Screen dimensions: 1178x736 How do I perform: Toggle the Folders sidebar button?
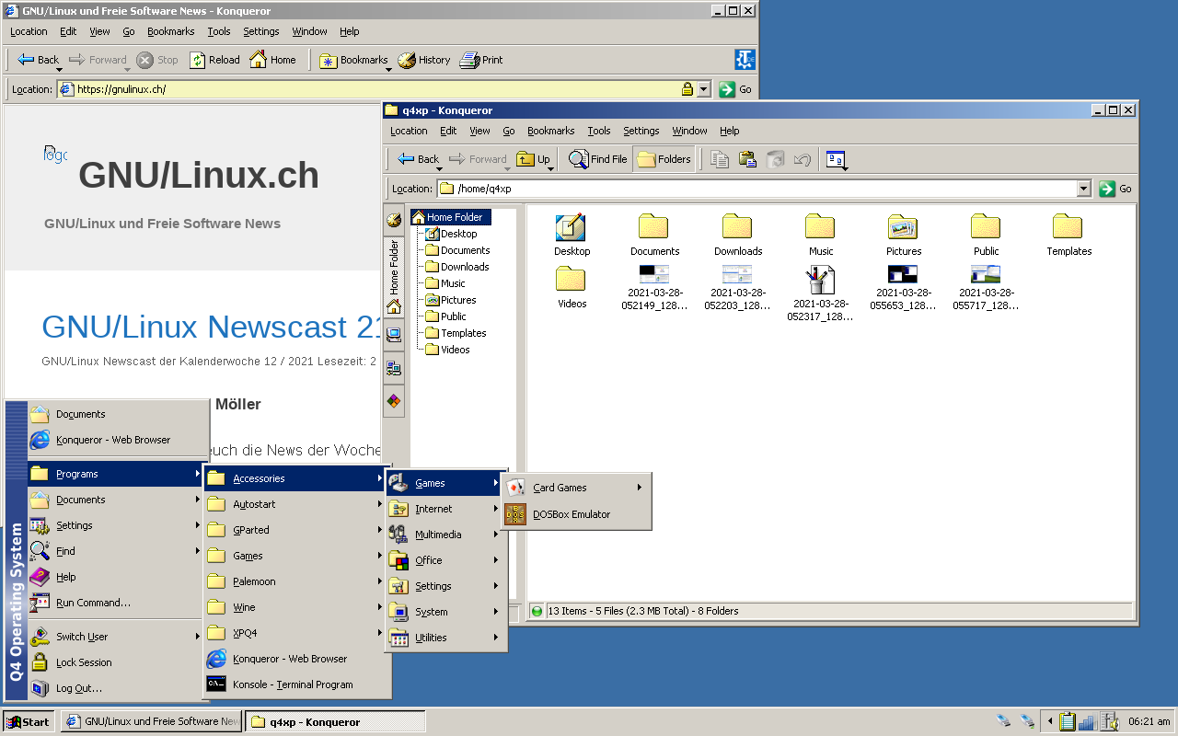pos(664,159)
